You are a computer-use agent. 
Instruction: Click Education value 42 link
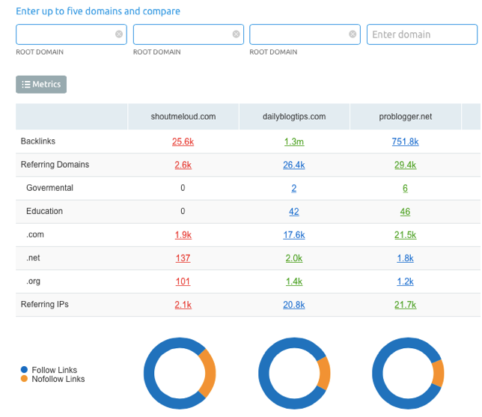[294, 212]
